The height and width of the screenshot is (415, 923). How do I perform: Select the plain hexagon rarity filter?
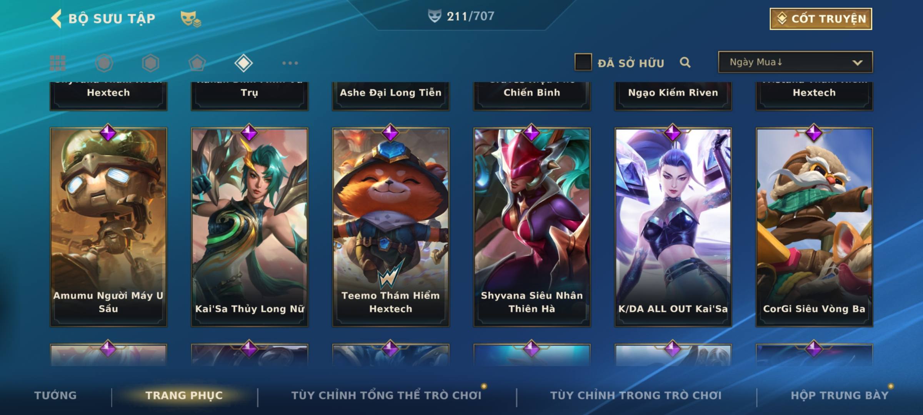pos(150,63)
